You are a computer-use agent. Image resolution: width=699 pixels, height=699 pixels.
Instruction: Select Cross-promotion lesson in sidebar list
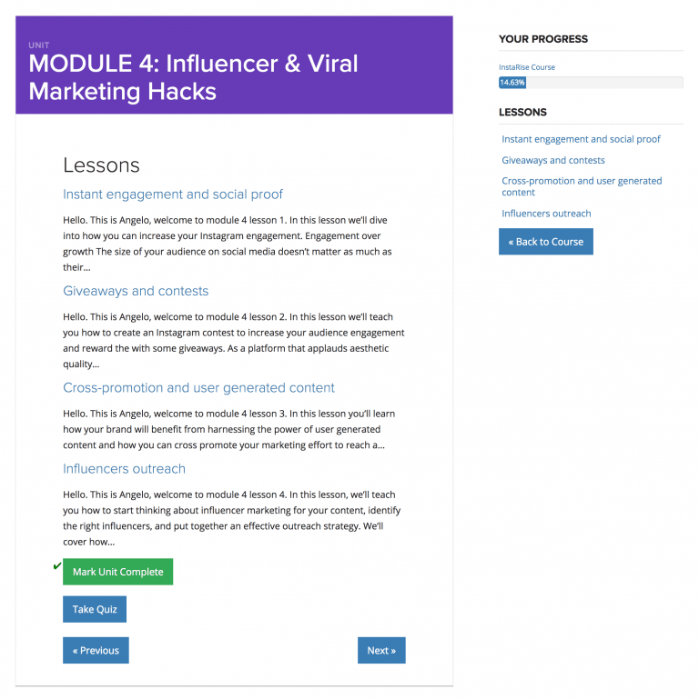tap(582, 186)
